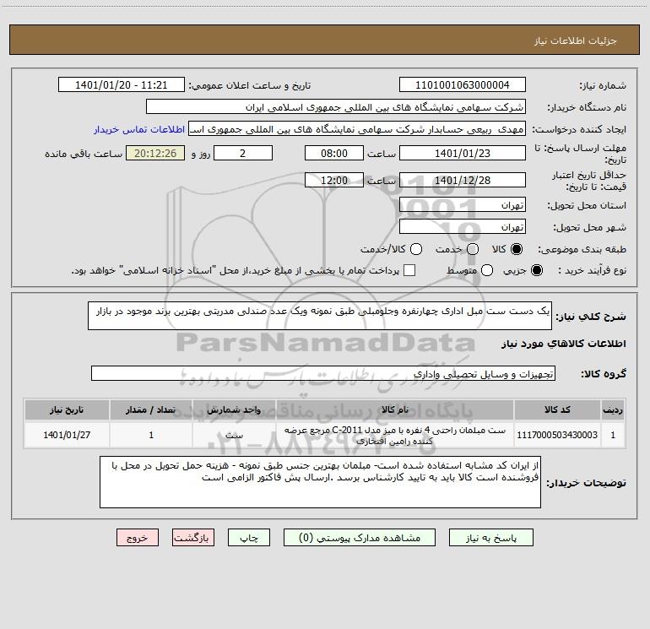Click the public announcement date field 1401/01/20 - 11:21

tap(122, 85)
